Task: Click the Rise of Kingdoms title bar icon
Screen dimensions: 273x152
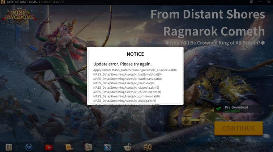Action: click(x=3, y=2)
